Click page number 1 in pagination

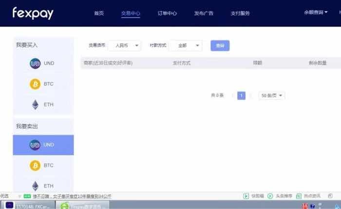[241, 95]
